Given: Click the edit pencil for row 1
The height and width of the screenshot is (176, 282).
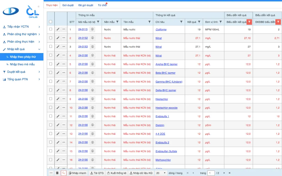Looking at the screenshot, I should (58, 29).
